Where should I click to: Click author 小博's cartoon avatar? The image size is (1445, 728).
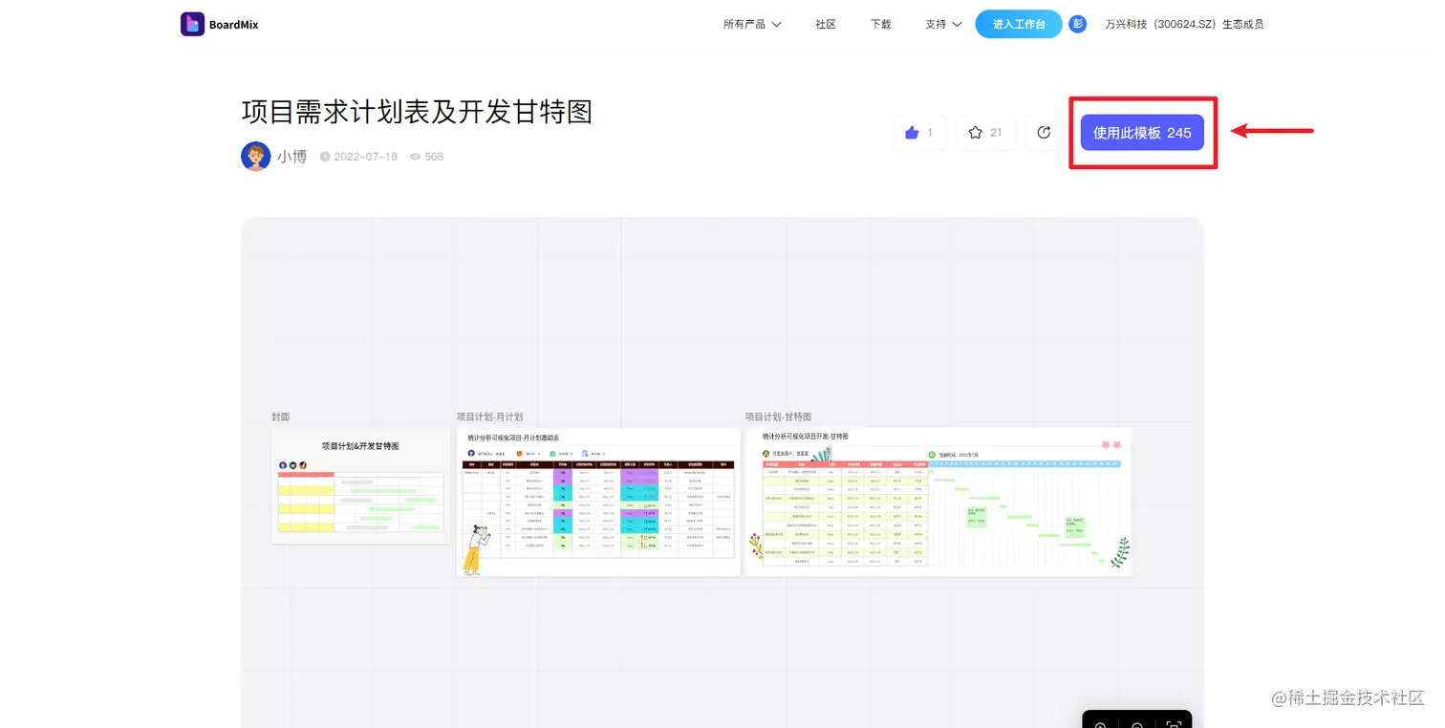coord(256,157)
